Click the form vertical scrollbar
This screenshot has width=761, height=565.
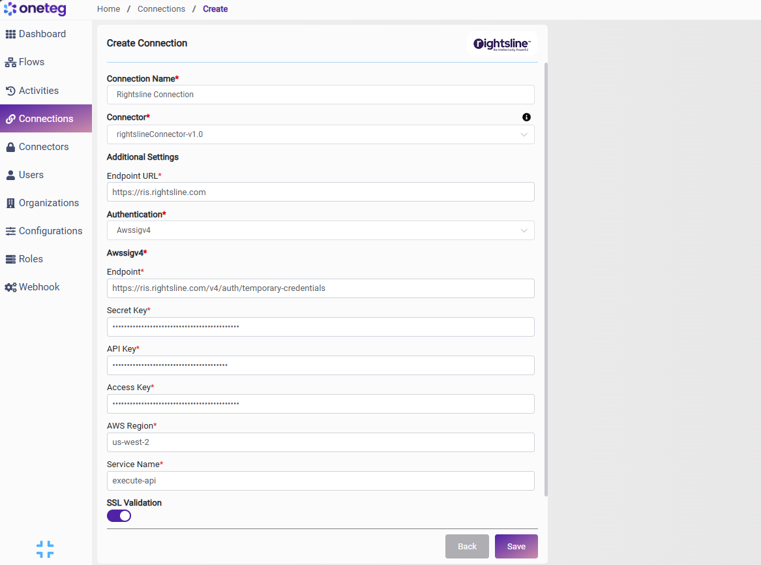click(x=546, y=279)
